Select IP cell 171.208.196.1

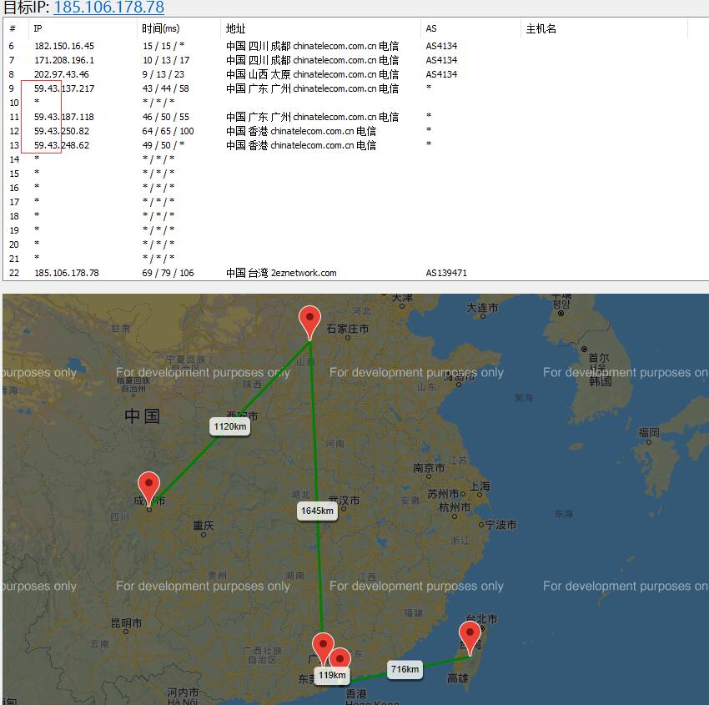coord(64,60)
